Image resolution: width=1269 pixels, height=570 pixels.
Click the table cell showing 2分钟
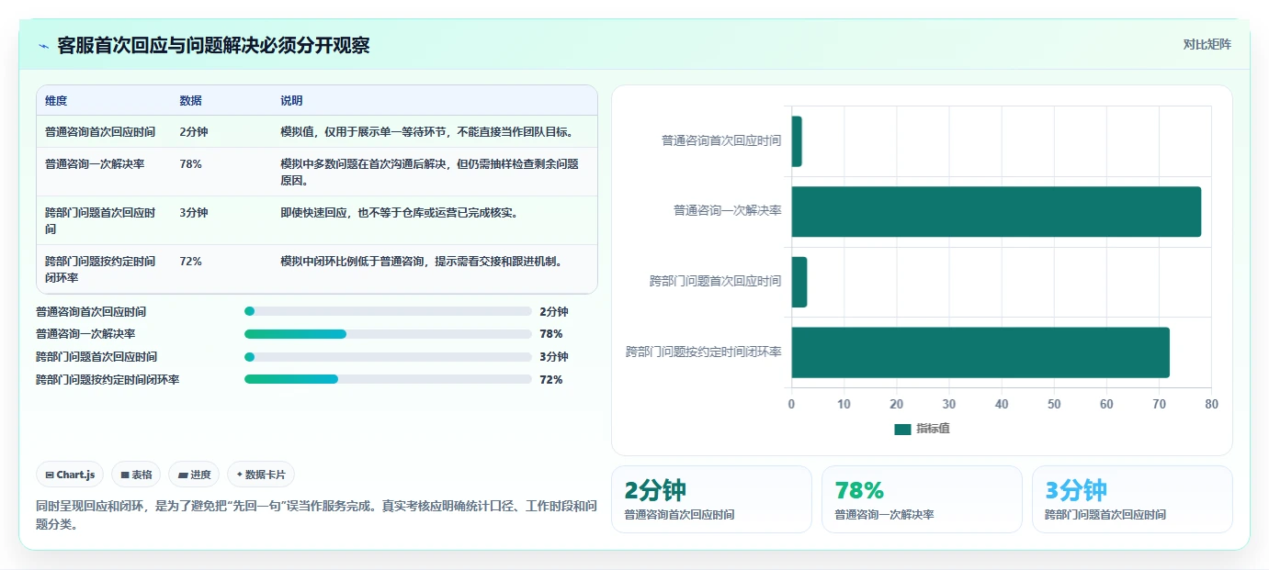[194, 132]
